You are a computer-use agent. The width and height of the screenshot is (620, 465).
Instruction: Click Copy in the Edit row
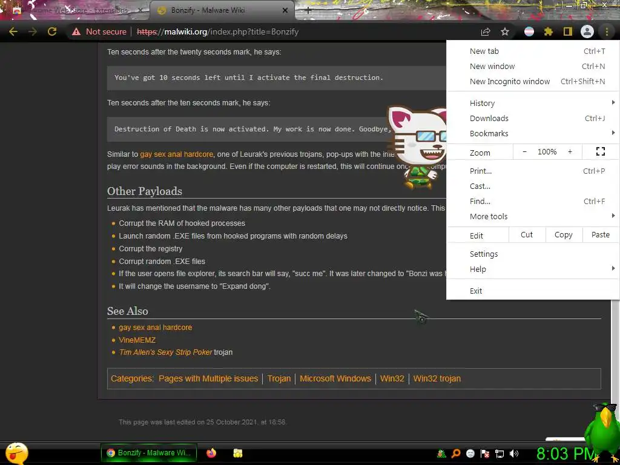(564, 234)
